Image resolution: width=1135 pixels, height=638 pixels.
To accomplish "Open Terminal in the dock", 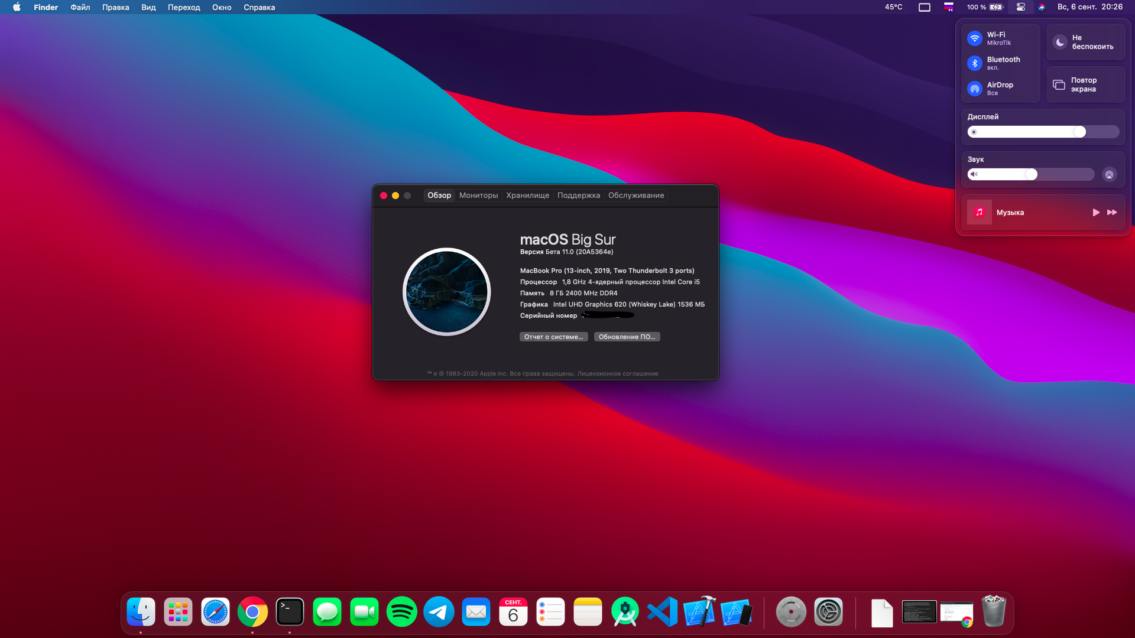I will pos(290,612).
